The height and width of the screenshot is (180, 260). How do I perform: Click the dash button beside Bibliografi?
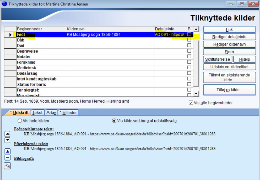tap(7, 157)
